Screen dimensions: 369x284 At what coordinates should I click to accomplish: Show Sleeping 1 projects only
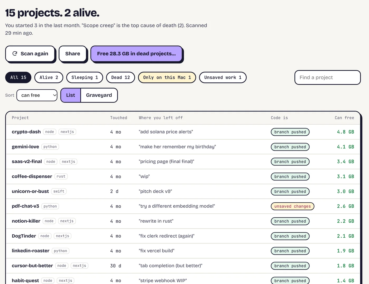pyautogui.click(x=85, y=77)
